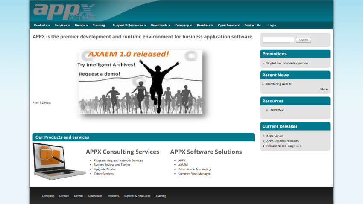Open the APPX Wiki resource link
Image resolution: width=363 pixels, height=204 pixels.
click(277, 110)
